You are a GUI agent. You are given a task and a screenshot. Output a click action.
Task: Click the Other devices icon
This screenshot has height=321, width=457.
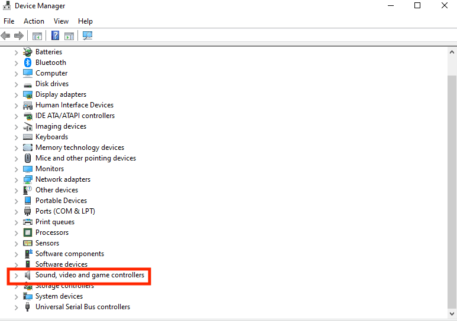tap(28, 191)
